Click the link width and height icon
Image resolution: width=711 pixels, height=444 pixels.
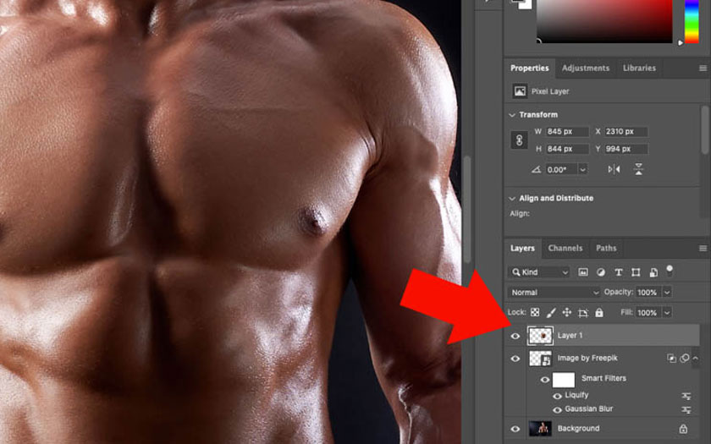[x=520, y=140]
